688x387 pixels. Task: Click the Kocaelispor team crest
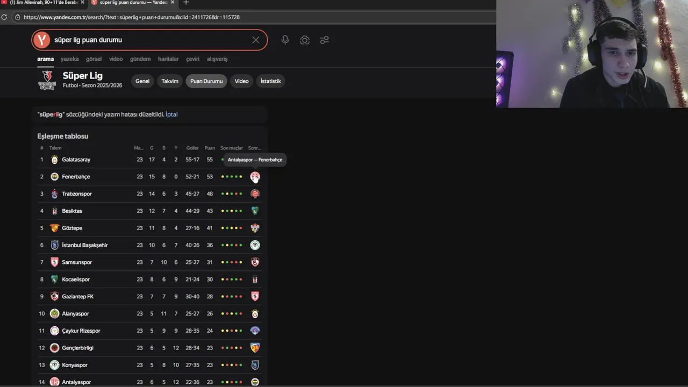pyautogui.click(x=54, y=279)
